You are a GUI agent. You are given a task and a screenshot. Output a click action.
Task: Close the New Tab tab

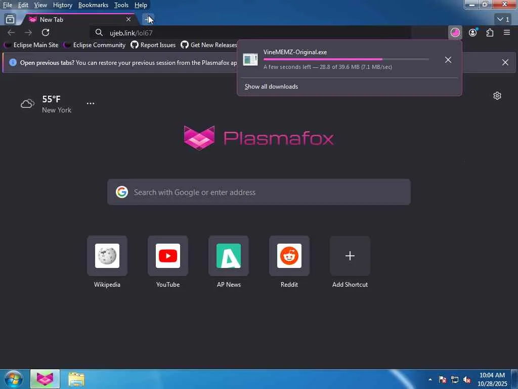click(128, 20)
